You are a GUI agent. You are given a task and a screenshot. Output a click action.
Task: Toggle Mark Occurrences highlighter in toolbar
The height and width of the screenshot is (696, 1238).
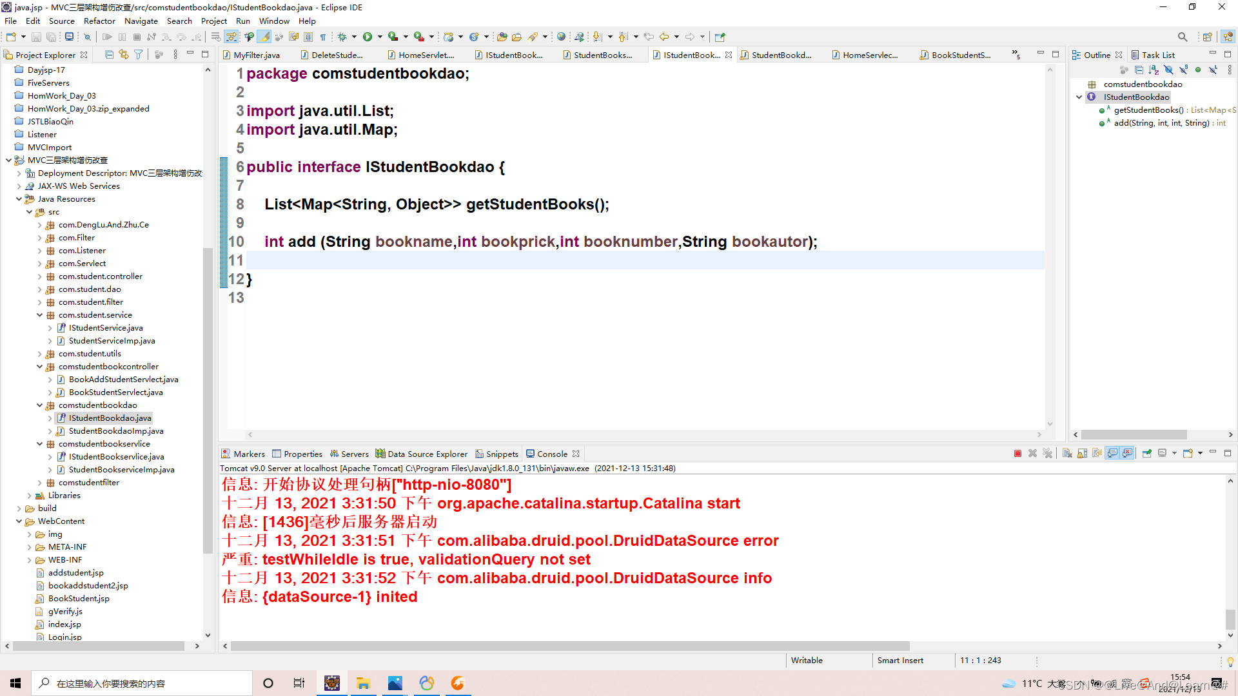[x=265, y=37]
